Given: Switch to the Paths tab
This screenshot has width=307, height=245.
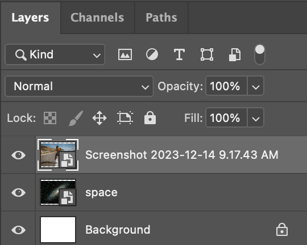Looking at the screenshot, I should coord(161,18).
